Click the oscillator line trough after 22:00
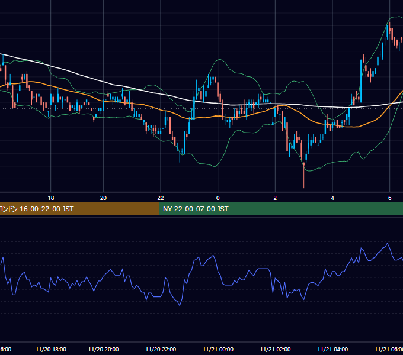 click(180, 305)
